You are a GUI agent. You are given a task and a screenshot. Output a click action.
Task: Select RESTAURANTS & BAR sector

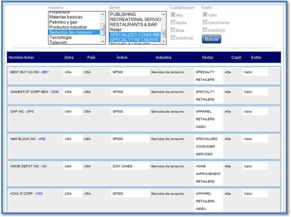135,25
